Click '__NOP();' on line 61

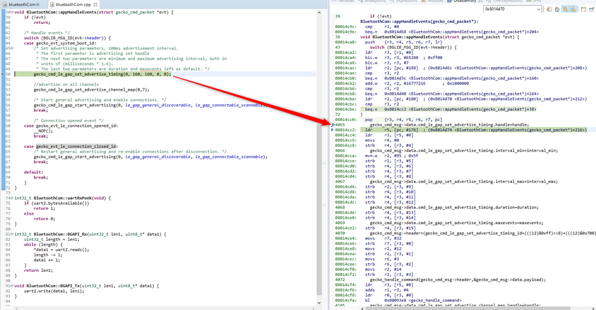[x=44, y=131]
